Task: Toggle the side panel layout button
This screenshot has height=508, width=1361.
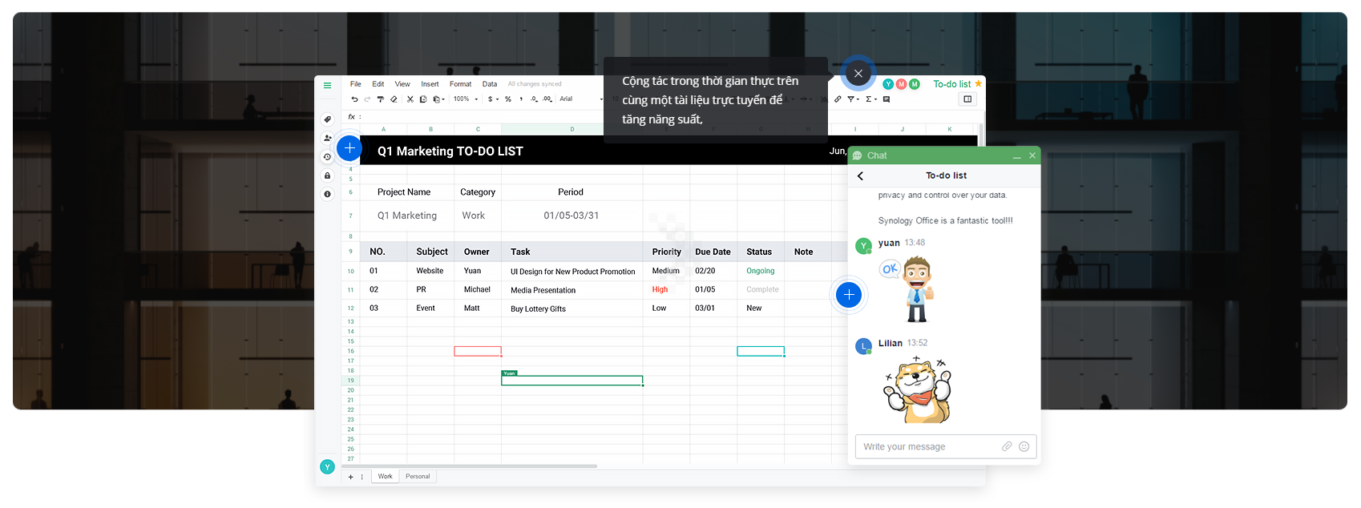Action: tap(967, 99)
